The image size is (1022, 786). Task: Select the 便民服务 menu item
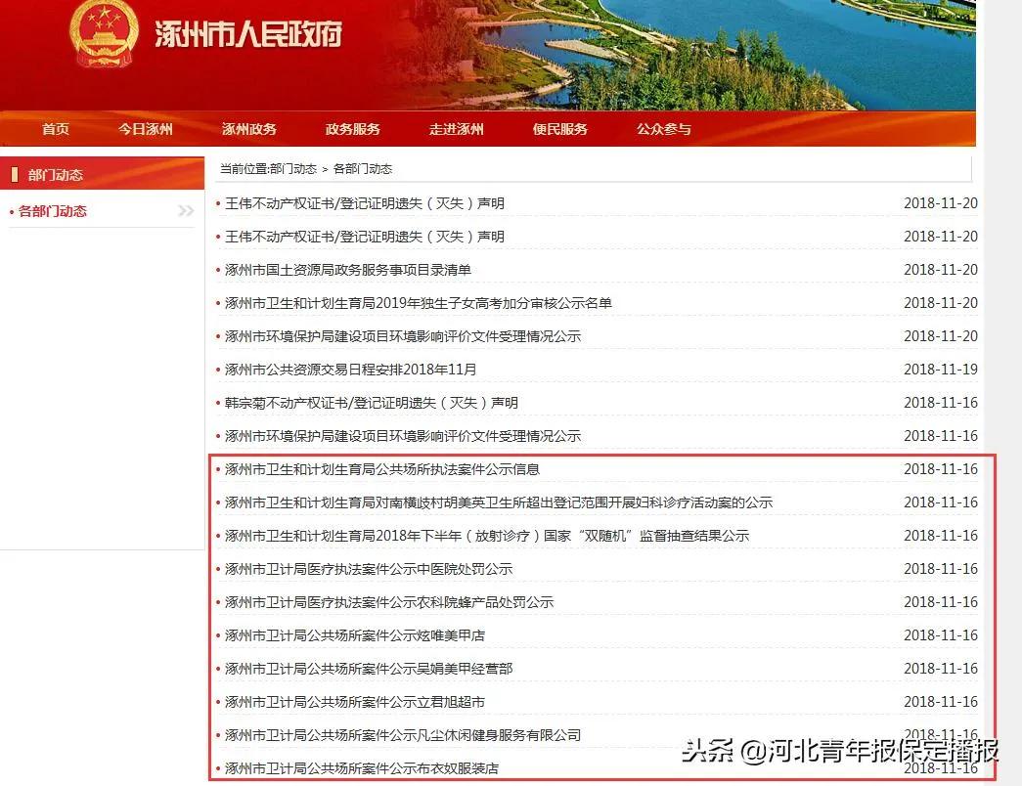[x=560, y=129]
